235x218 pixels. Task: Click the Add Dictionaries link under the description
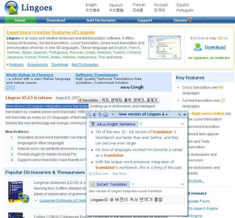[85, 65]
